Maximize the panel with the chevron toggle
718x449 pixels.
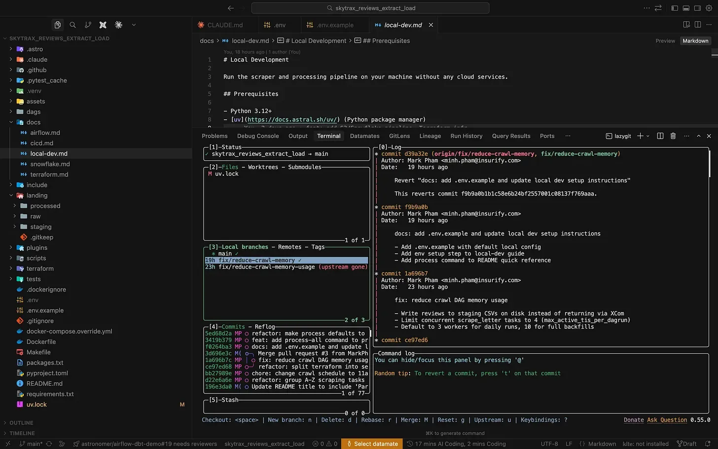pyautogui.click(x=698, y=136)
